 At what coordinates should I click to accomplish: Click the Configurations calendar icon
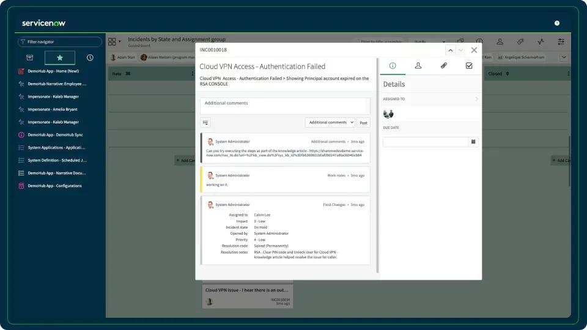[x=21, y=186]
